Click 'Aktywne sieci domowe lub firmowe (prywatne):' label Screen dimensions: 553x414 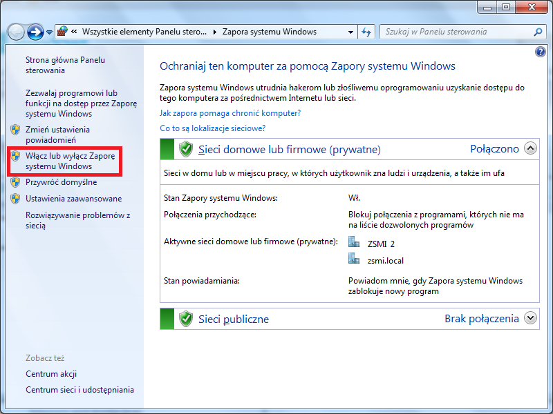(251, 241)
